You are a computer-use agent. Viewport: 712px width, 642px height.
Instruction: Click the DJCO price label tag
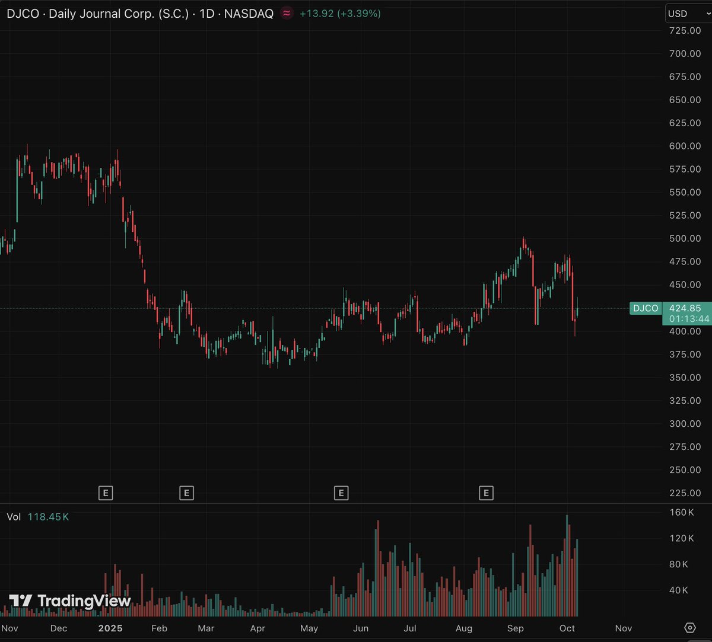646,308
